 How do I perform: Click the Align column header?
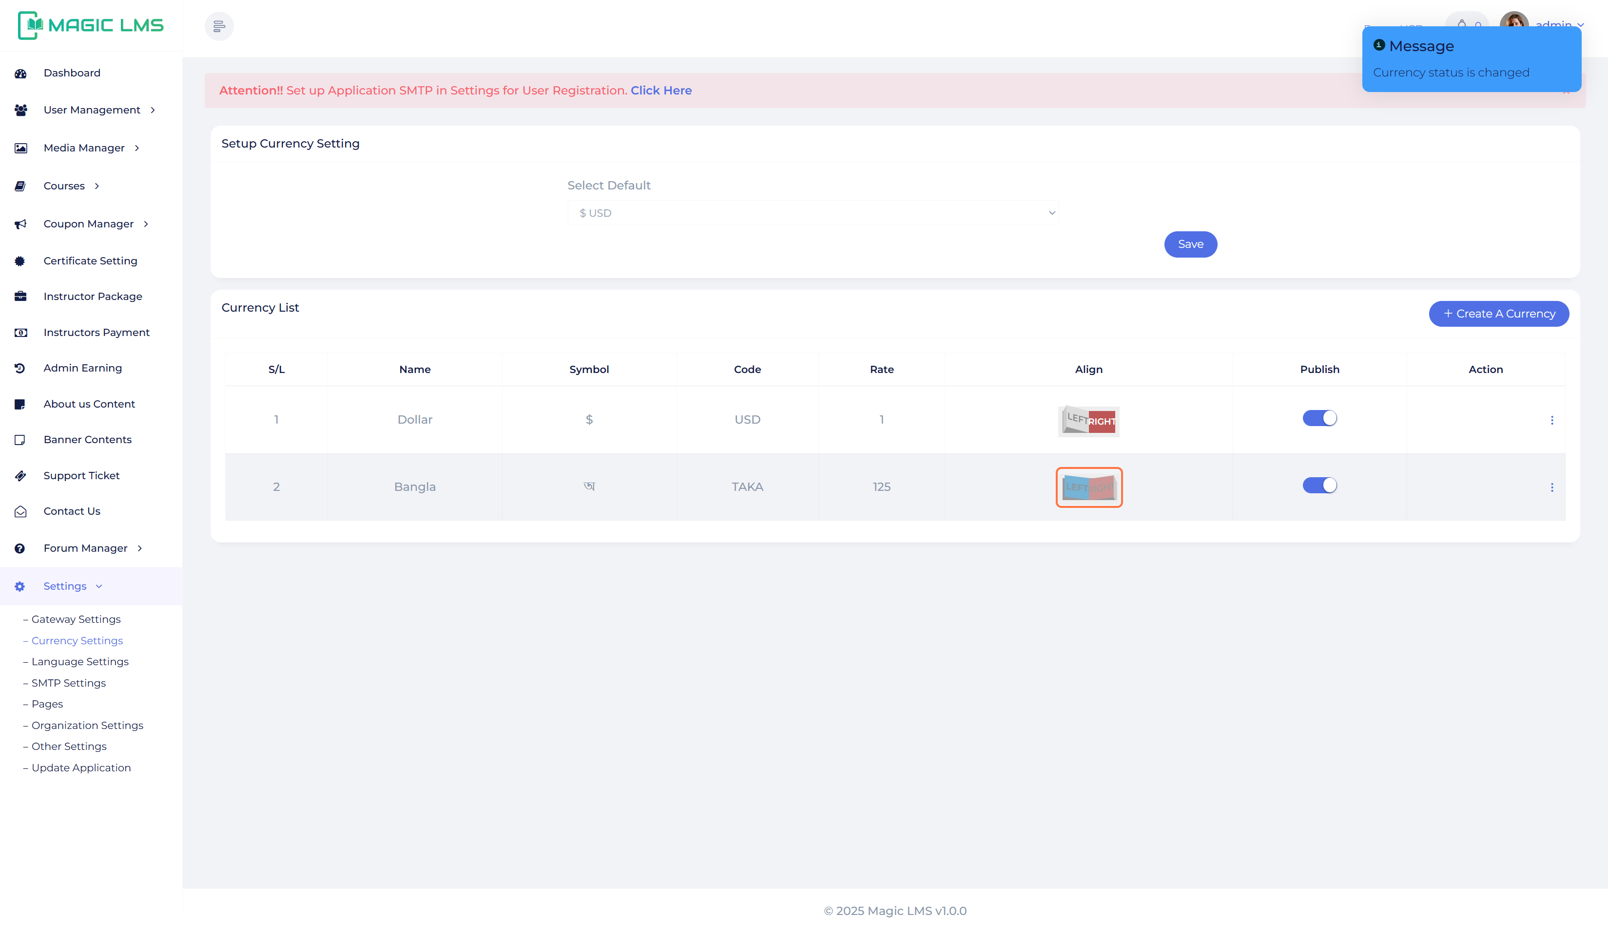click(x=1088, y=370)
